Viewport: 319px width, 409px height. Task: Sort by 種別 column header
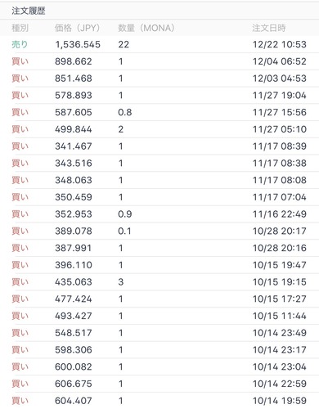(20, 28)
